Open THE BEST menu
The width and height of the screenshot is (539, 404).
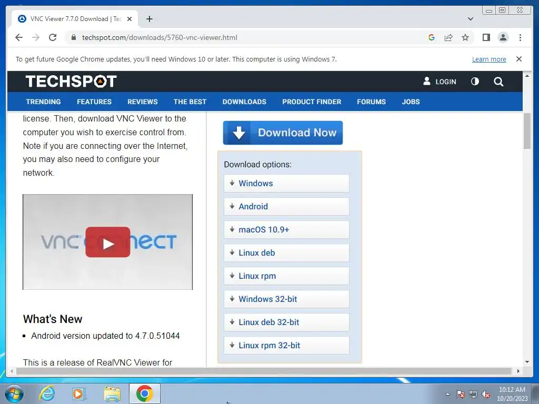189,102
